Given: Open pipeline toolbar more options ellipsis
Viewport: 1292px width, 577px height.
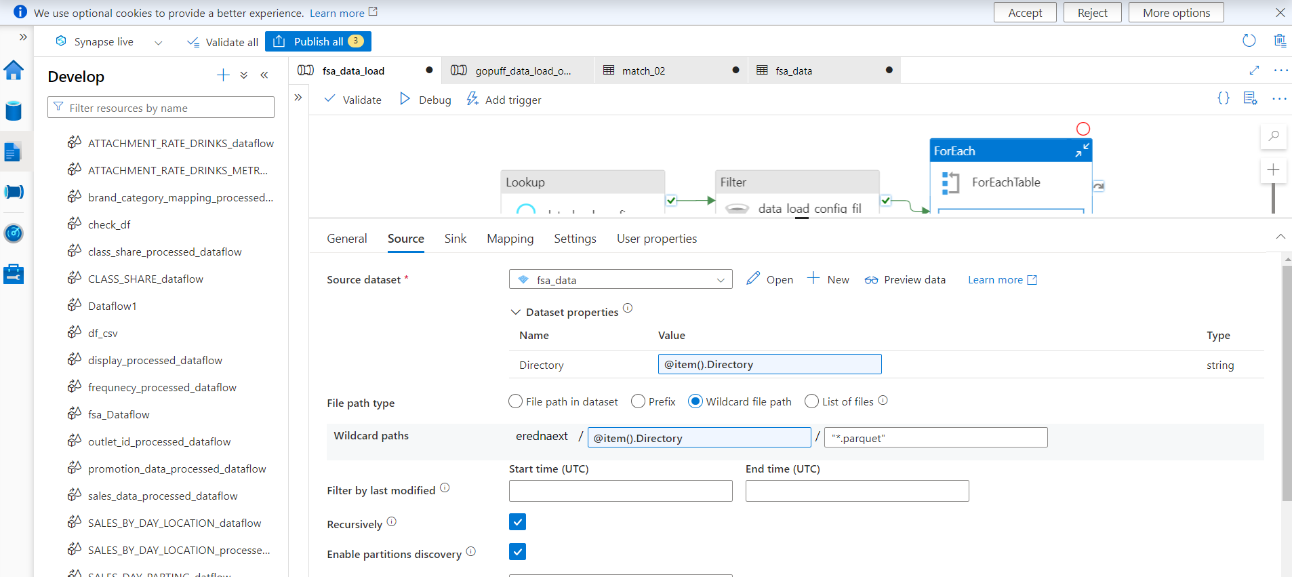Looking at the screenshot, I should tap(1279, 99).
